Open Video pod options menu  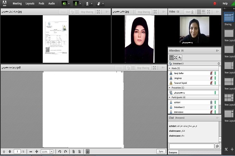pyautogui.click(x=217, y=12)
